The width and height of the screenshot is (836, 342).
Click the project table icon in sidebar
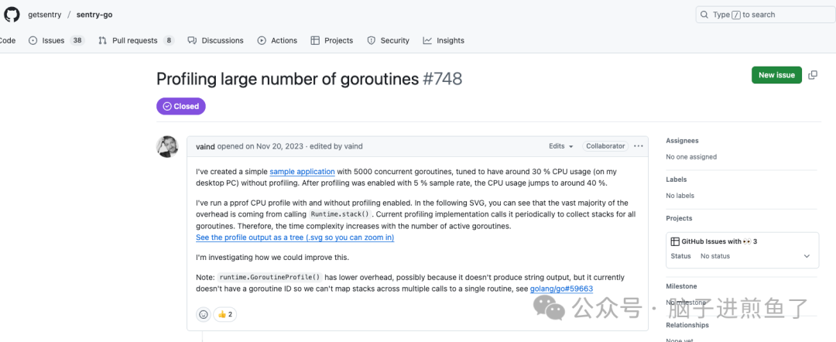(x=675, y=241)
